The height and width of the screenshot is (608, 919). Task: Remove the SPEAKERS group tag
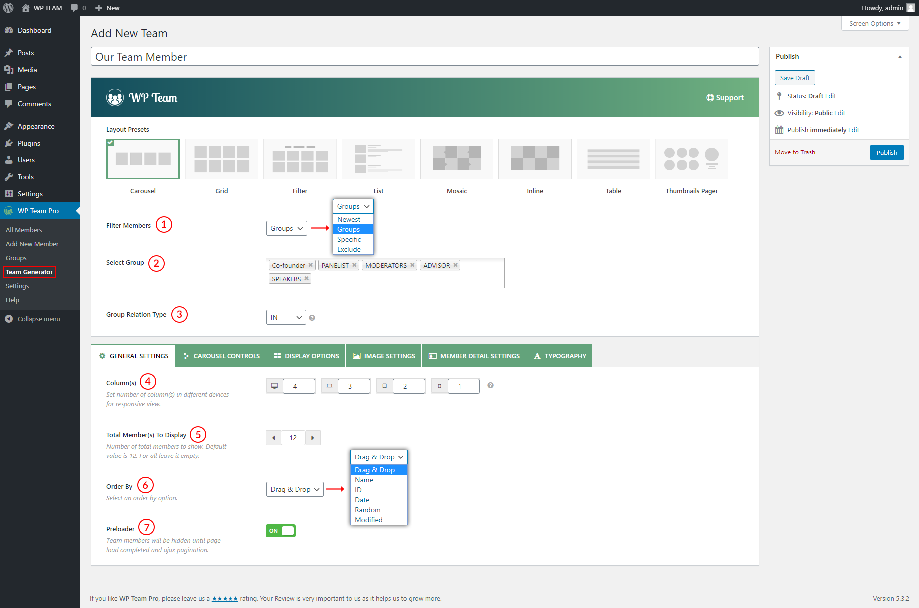(x=306, y=279)
